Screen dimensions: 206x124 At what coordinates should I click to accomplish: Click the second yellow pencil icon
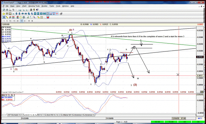click(x=38, y=17)
